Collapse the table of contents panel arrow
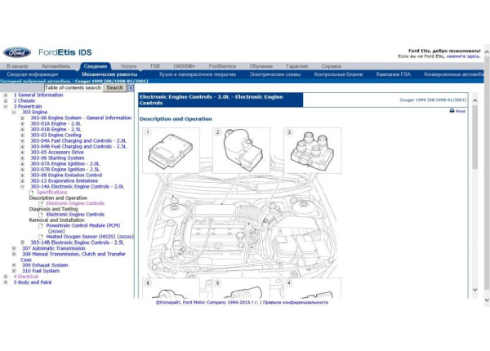The height and width of the screenshot is (351, 490). tap(131, 88)
